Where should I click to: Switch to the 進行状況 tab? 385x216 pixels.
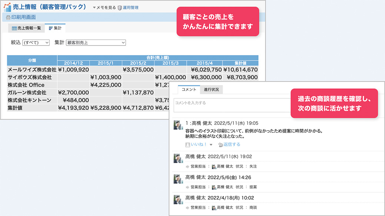coord(212,90)
